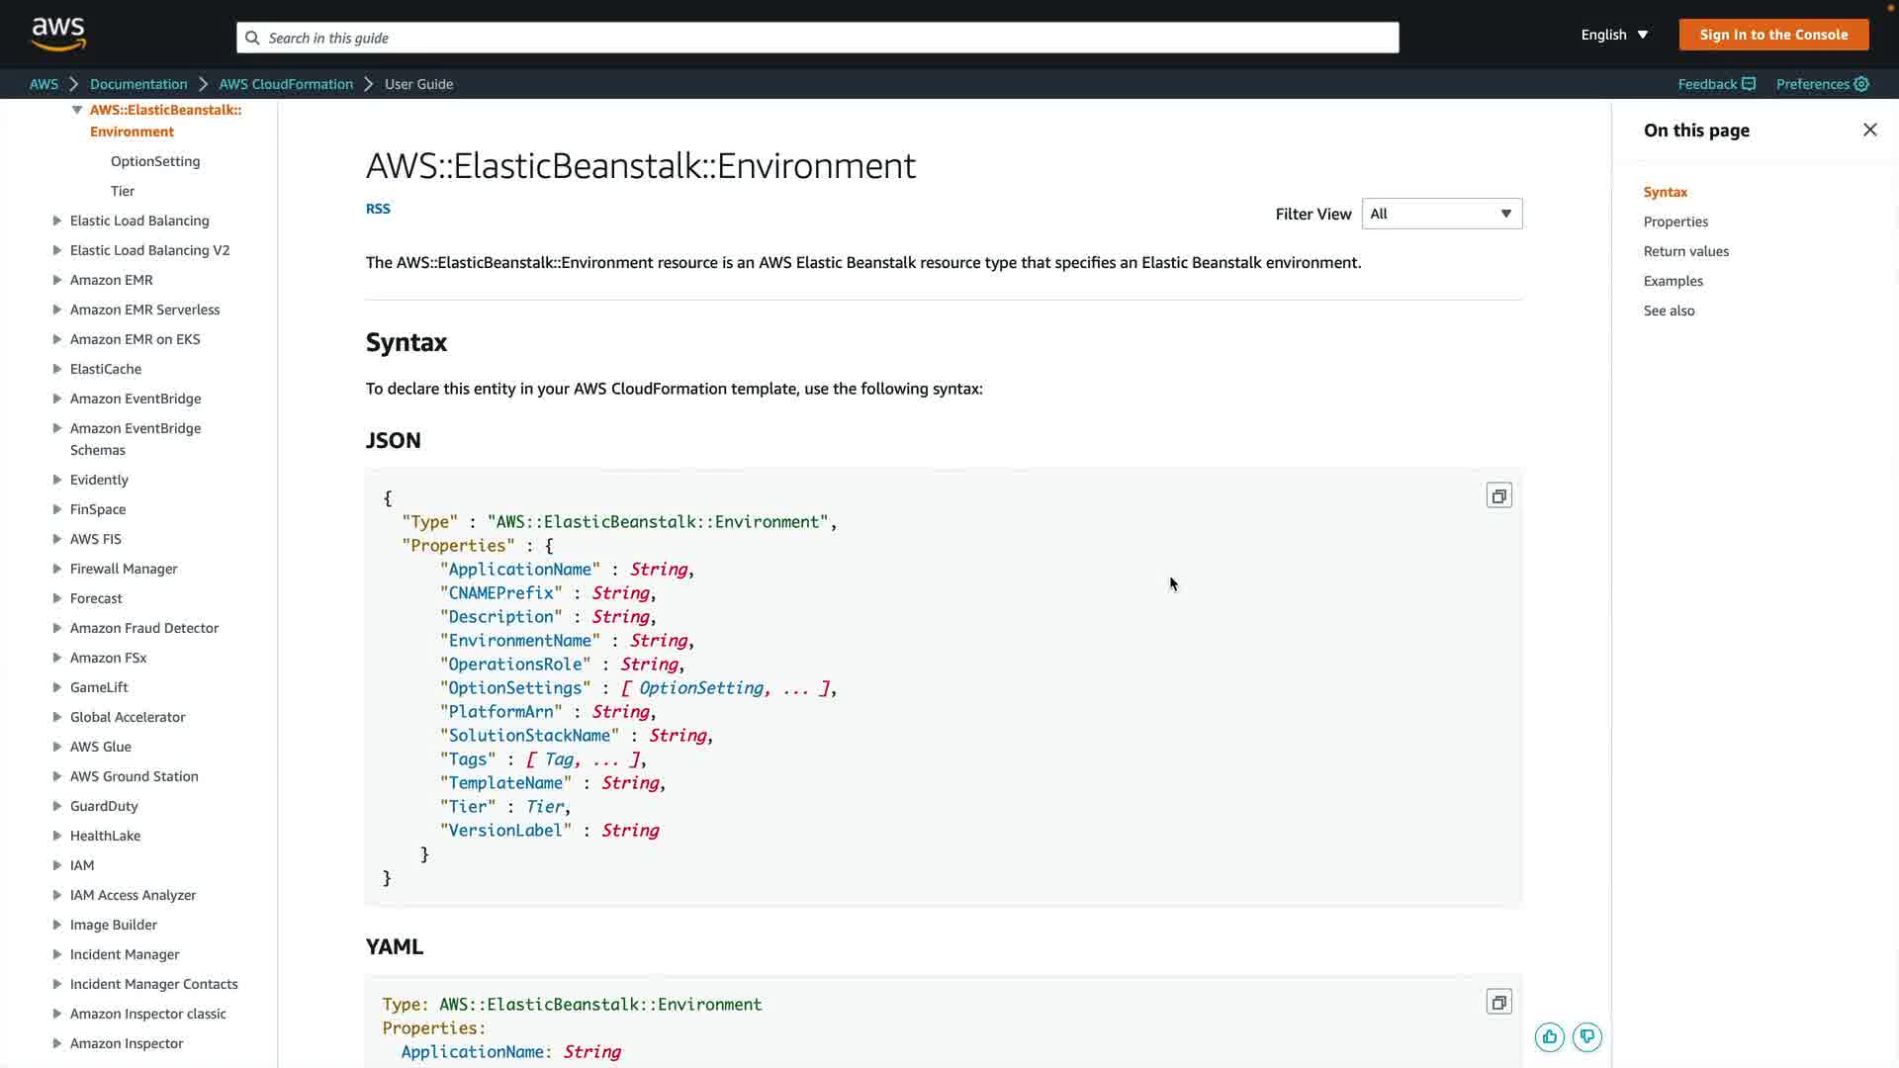Open the Feedback form
Image resolution: width=1899 pixels, height=1068 pixels.
coord(1716,84)
